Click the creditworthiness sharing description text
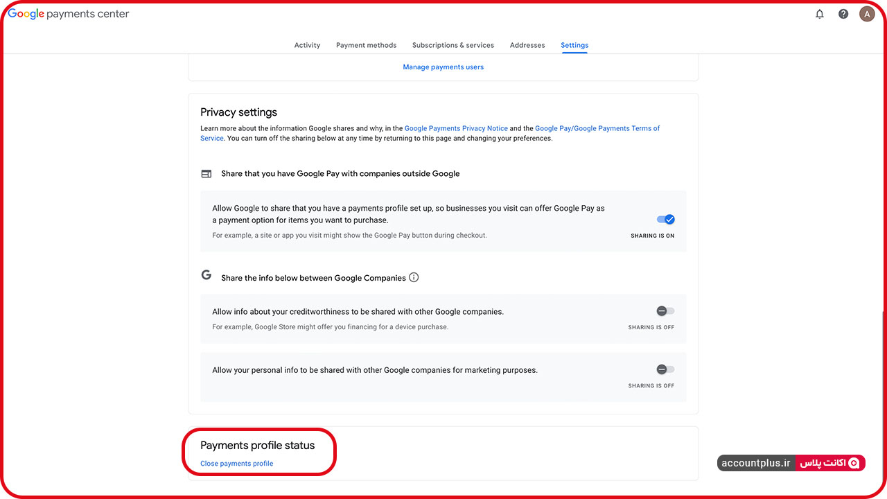Image resolution: width=887 pixels, height=499 pixels. (358, 312)
